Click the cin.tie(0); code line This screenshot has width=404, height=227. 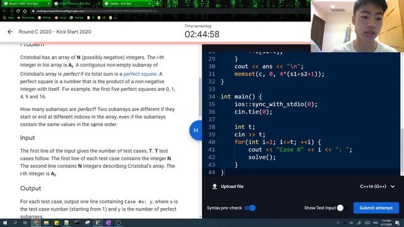click(253, 112)
